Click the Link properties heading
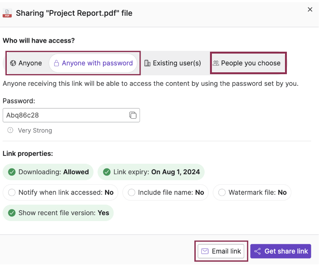This screenshot has height=266, width=321. 28,154
